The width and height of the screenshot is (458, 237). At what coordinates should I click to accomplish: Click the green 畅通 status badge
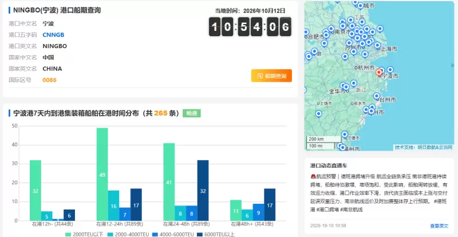coord(192,113)
